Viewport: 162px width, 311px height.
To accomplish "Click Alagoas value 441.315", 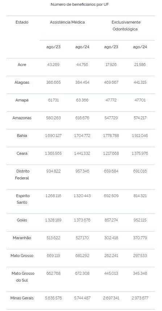I will [140, 82].
